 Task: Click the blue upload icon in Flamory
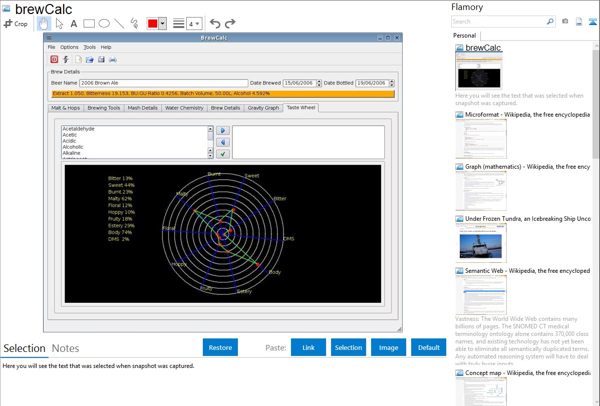592,22
